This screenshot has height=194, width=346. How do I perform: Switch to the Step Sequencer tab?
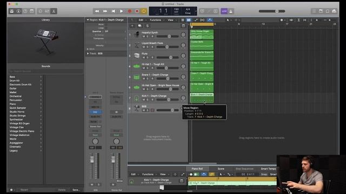[x=244, y=169]
